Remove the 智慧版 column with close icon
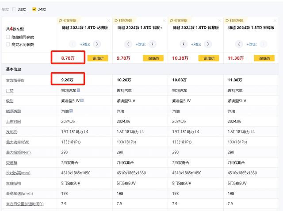 (219, 21)
